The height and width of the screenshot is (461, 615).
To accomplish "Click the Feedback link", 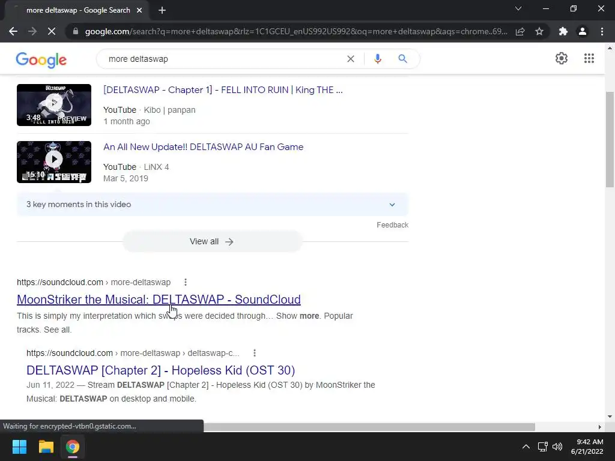I will 392,225.
